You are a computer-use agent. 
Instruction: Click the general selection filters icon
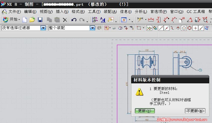[x=107, y=28]
